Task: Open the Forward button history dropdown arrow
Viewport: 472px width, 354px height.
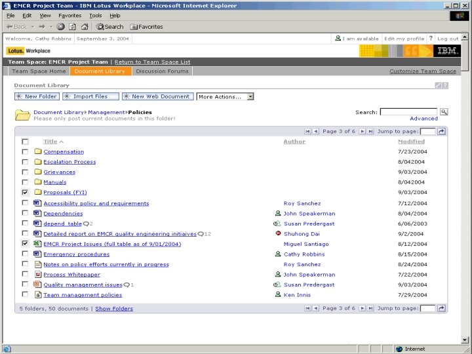Action: (51, 27)
